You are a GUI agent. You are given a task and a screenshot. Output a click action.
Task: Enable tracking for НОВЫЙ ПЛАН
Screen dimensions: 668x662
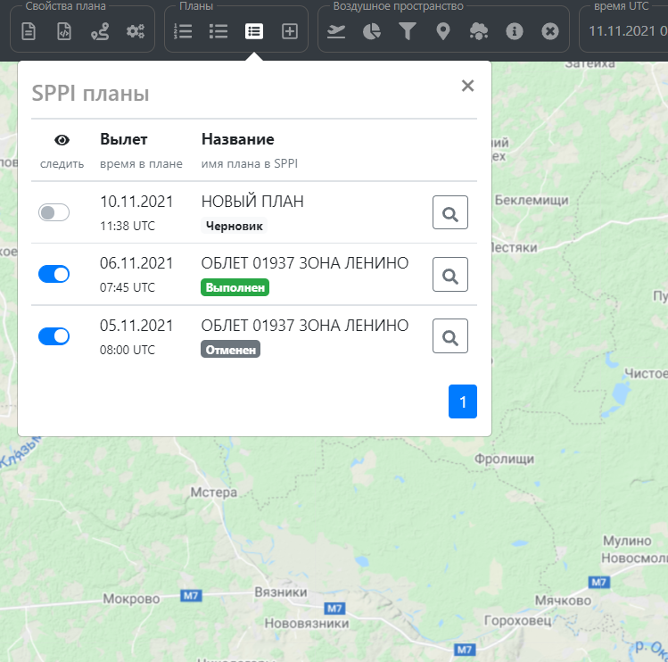pos(54,212)
